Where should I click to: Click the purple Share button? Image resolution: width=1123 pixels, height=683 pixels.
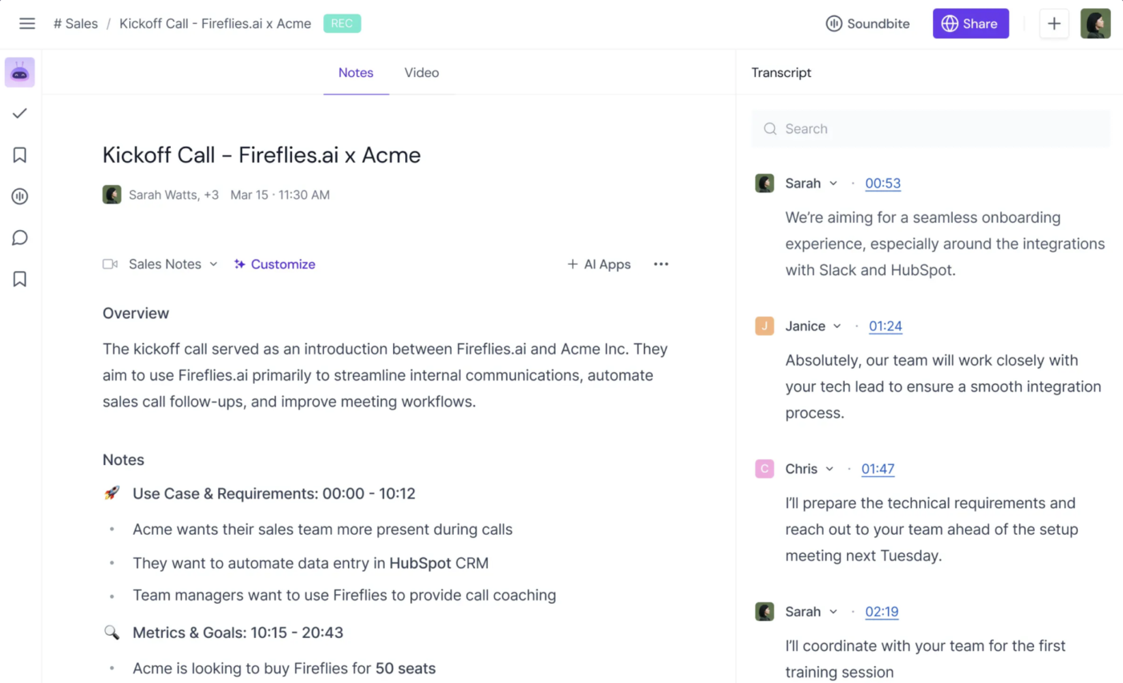971,23
